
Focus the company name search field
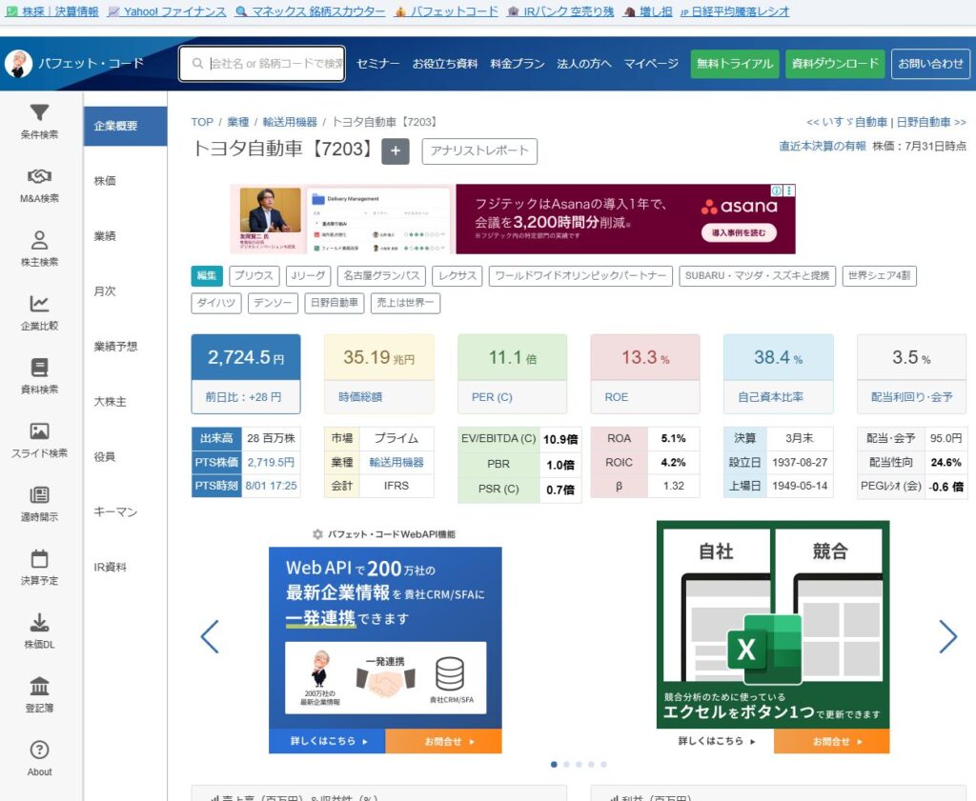(262, 64)
